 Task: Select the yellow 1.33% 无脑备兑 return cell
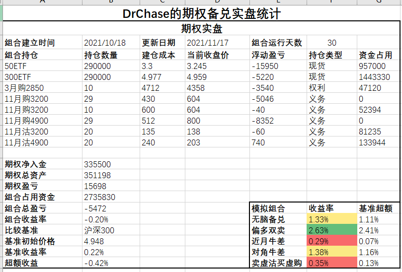[332, 219]
